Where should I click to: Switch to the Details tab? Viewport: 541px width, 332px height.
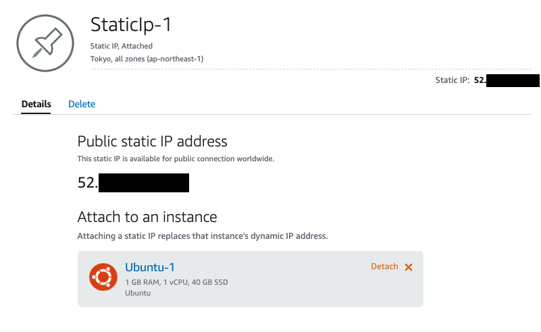pyautogui.click(x=36, y=104)
